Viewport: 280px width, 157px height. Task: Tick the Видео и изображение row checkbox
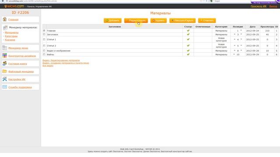coord(44,51)
